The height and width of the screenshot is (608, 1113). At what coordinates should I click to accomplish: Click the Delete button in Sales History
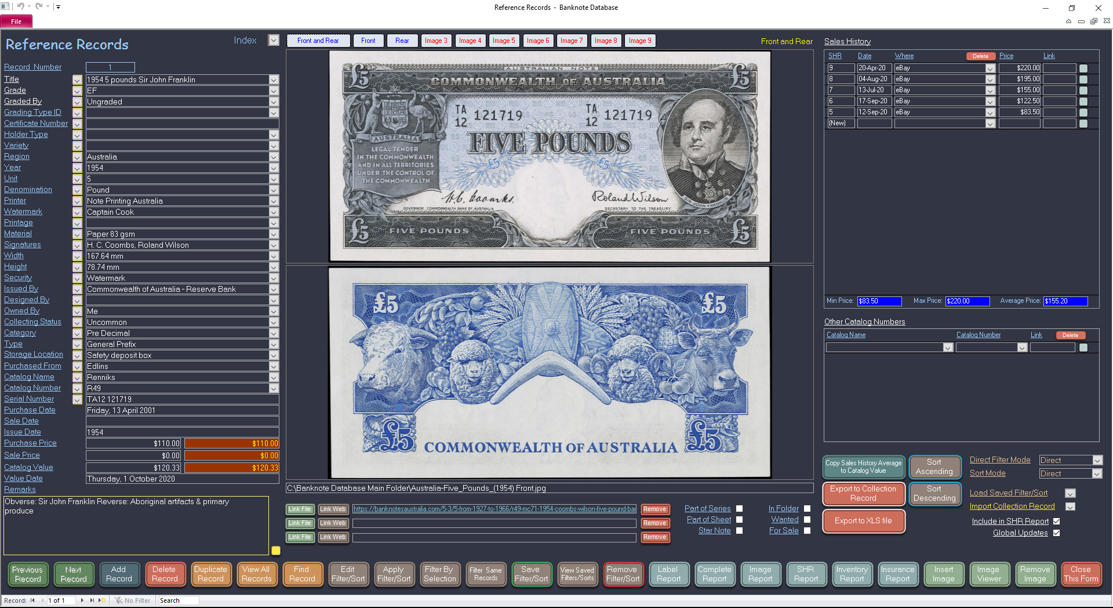pos(980,56)
